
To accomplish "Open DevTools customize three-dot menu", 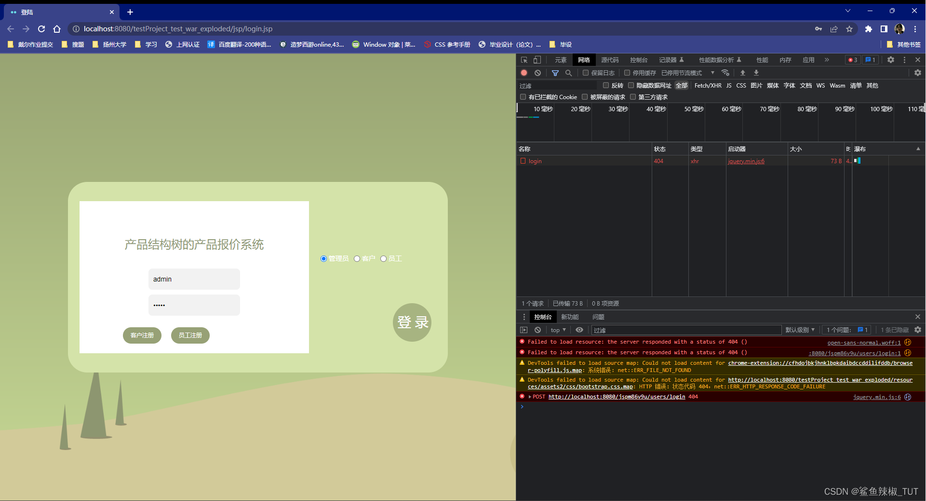I will [904, 60].
